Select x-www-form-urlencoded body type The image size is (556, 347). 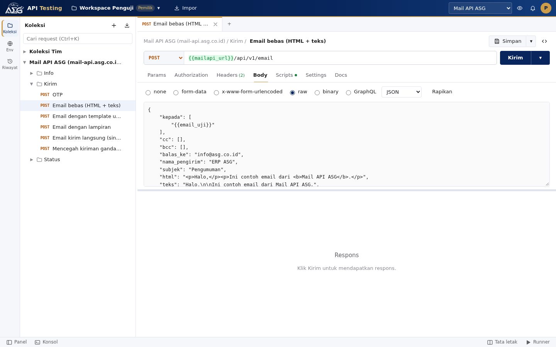pyautogui.click(x=216, y=93)
